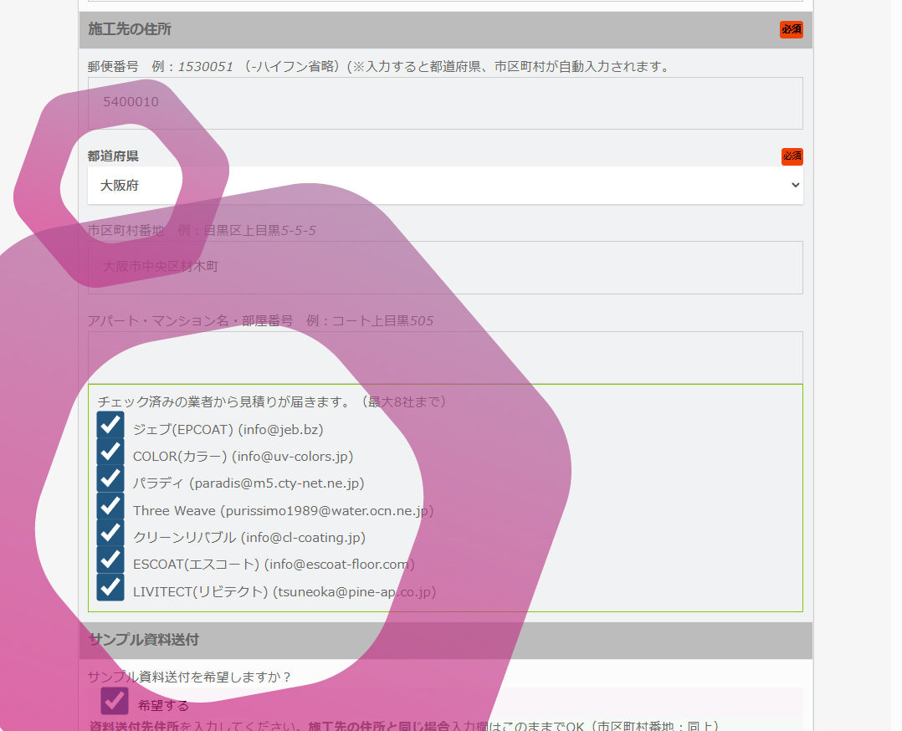The image size is (902, 731).
Task: Click the 施工先の住所 section header
Action: (130, 29)
